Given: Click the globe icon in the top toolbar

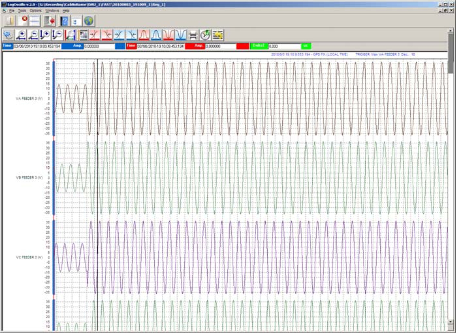Looking at the screenshot, I should pos(89,21).
